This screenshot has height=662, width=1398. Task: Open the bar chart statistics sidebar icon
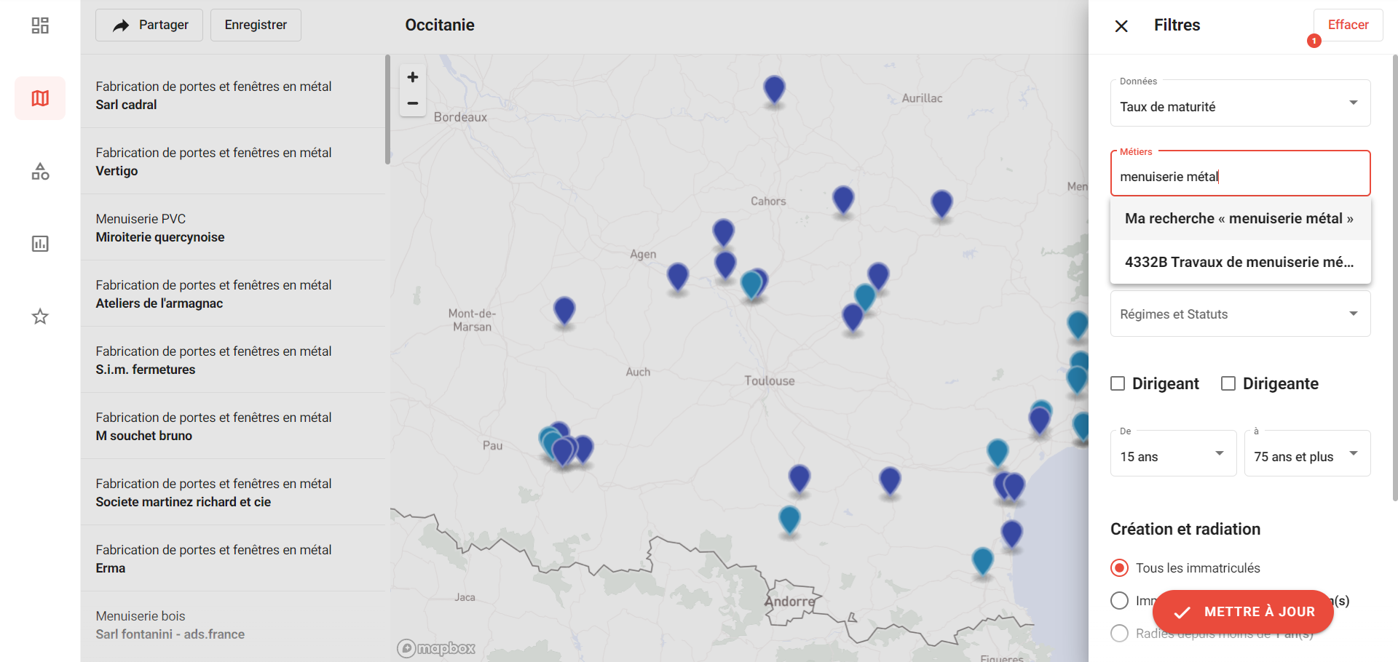coord(40,244)
